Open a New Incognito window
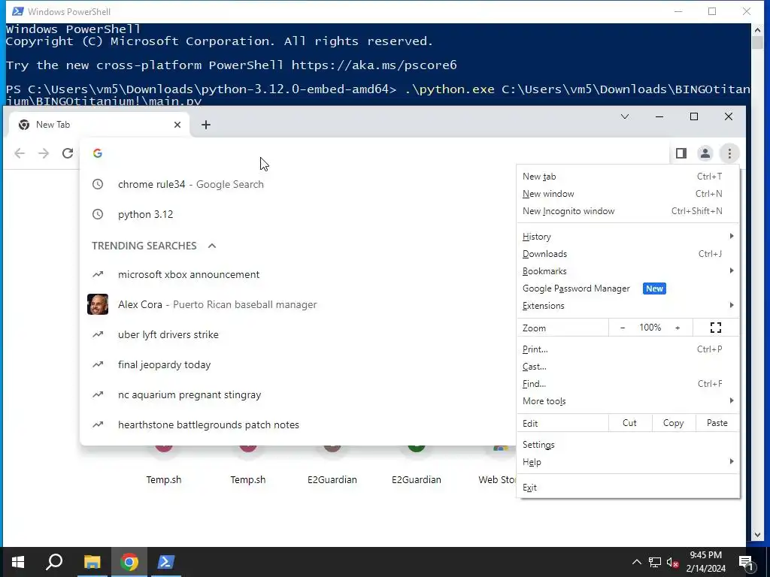The height and width of the screenshot is (577, 770). (628, 211)
